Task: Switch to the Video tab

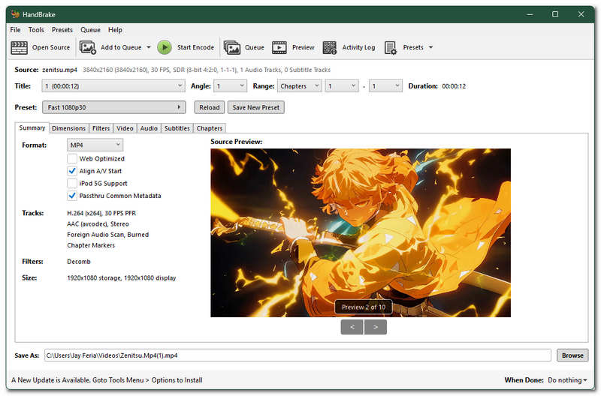Action: click(125, 128)
